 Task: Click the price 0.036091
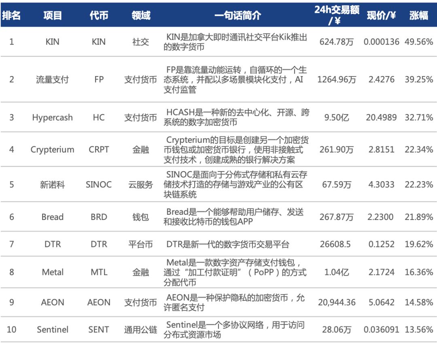tap(381, 330)
